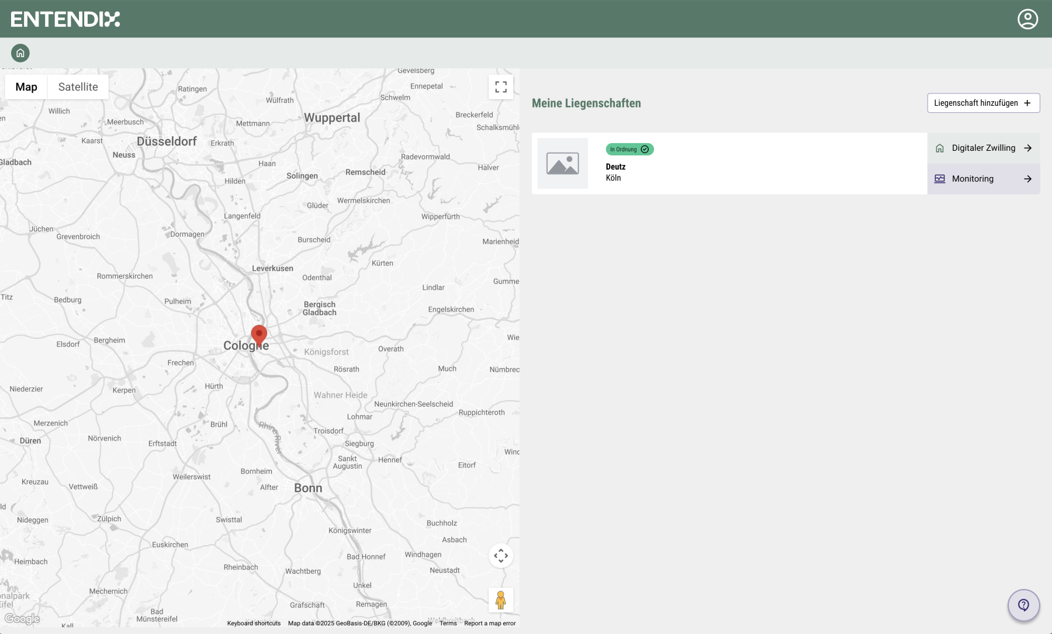Open Monitoring for Deutz property
The width and height of the screenshot is (1052, 634).
[984, 179]
